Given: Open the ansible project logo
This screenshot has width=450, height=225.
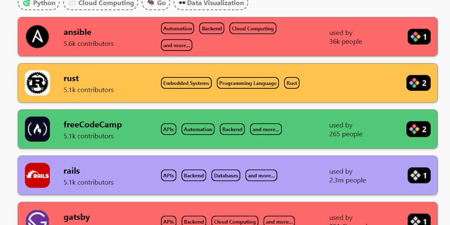Looking at the screenshot, I should coord(37,37).
